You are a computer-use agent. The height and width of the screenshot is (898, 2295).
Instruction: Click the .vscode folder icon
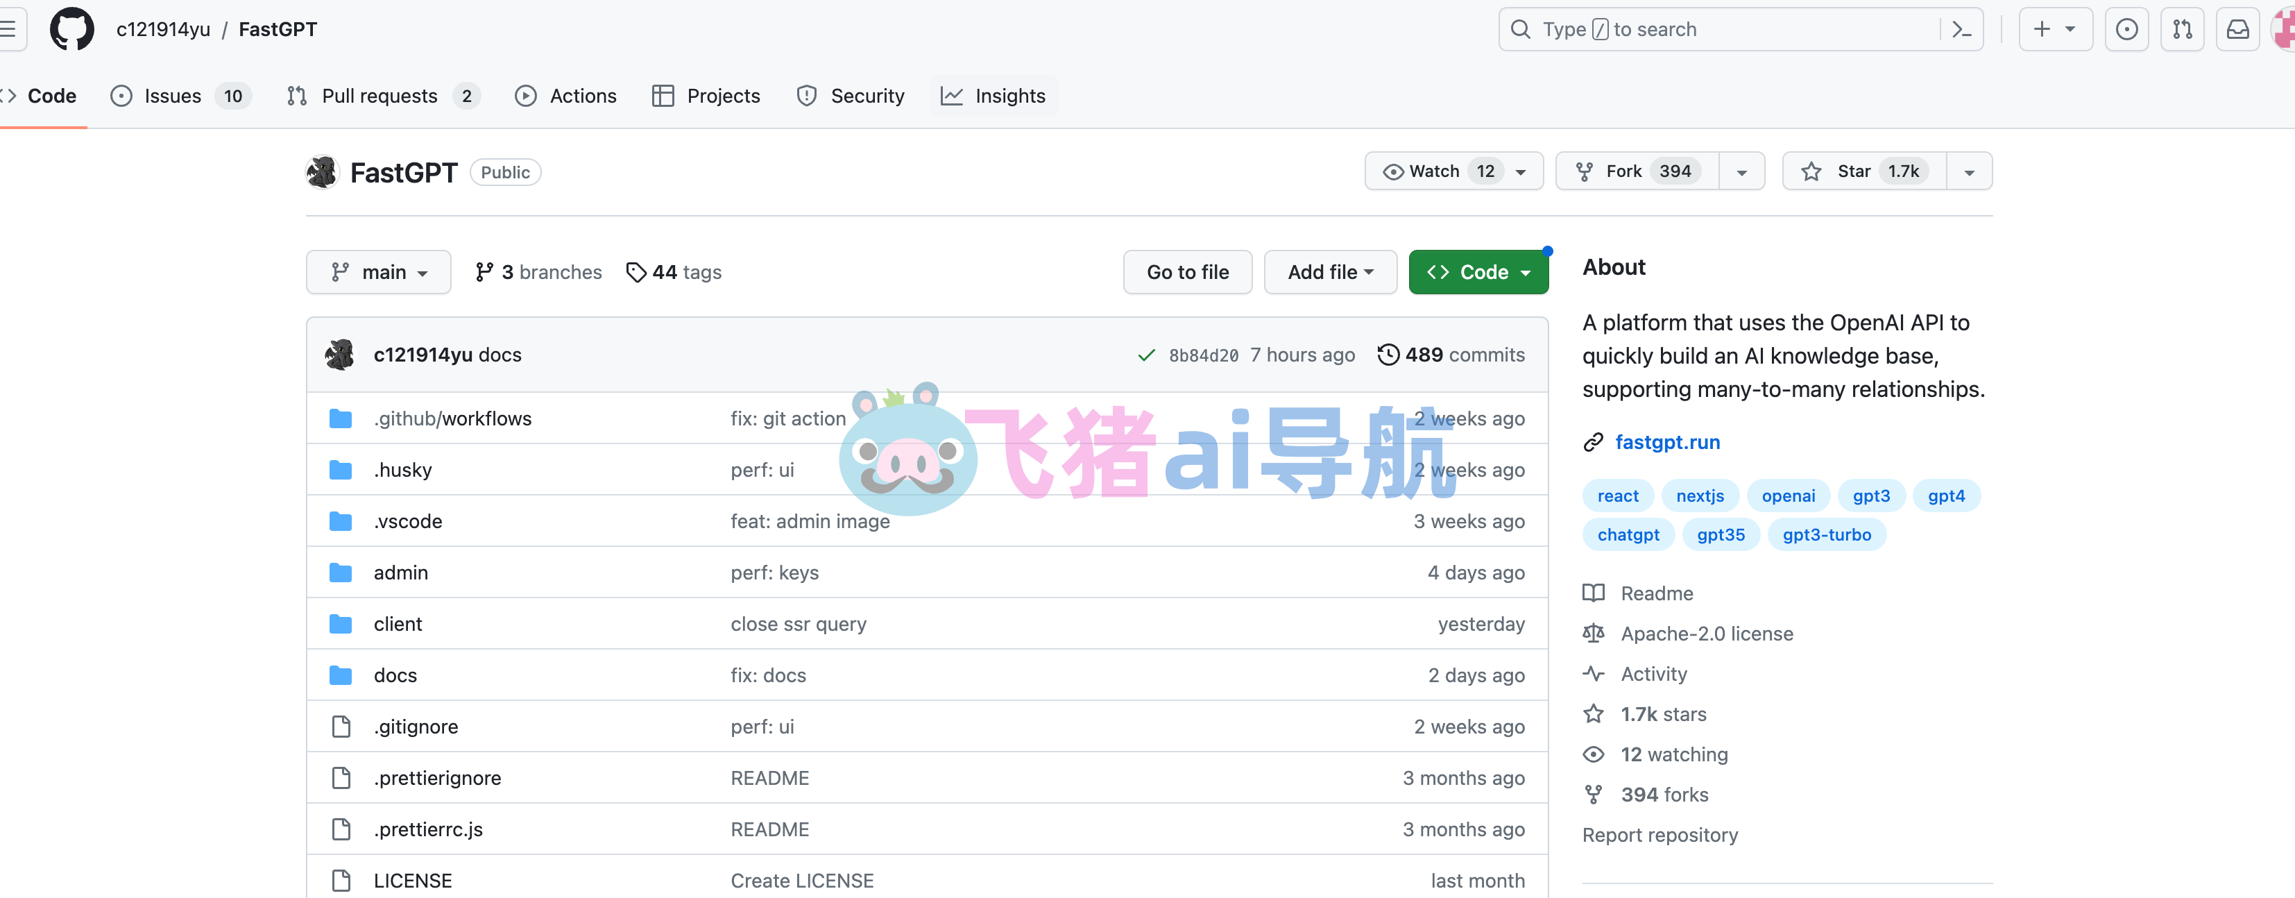pos(341,521)
